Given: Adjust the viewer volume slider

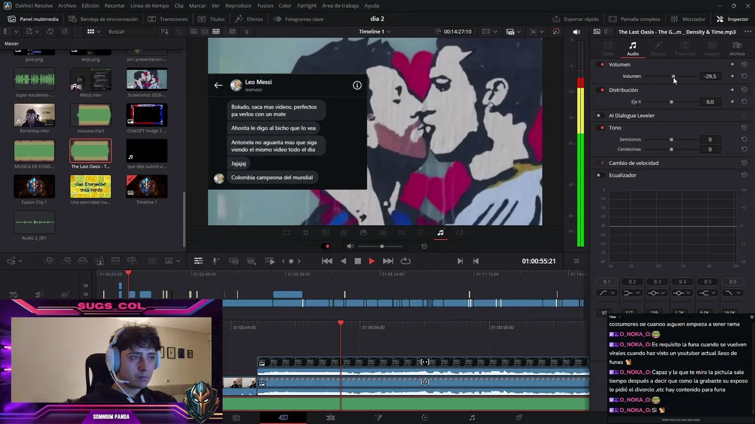Looking at the screenshot, I should pos(382,246).
